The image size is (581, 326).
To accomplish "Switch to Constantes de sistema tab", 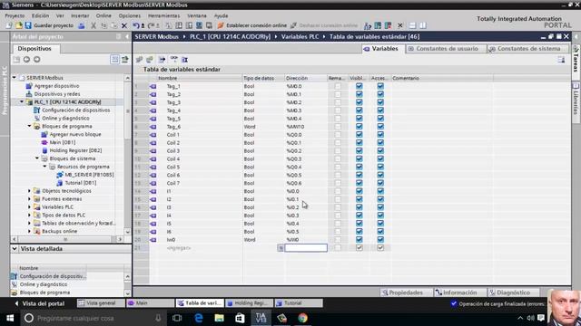I will (528, 48).
